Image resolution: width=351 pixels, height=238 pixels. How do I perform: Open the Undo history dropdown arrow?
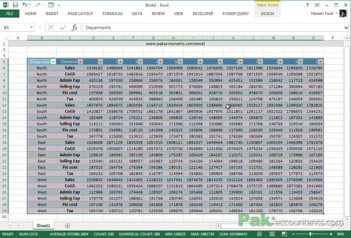click(x=30, y=5)
